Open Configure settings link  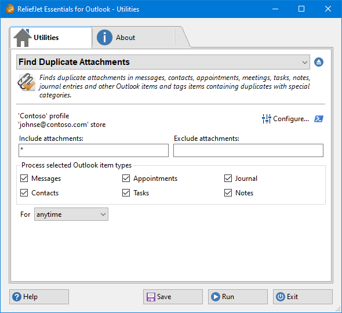point(286,119)
